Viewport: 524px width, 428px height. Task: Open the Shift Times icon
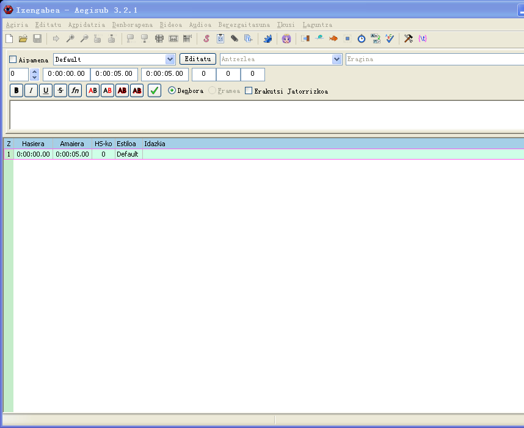[x=305, y=39]
